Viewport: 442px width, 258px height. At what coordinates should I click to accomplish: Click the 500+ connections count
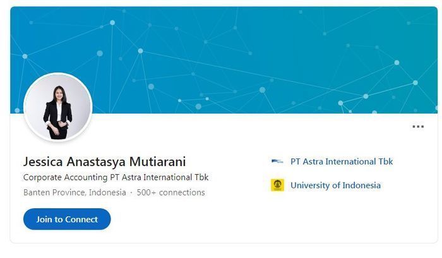(170, 192)
